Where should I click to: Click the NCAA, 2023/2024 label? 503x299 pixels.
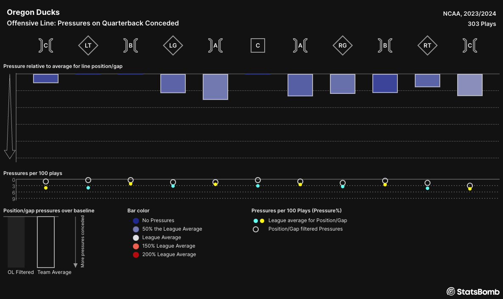pos(469,14)
